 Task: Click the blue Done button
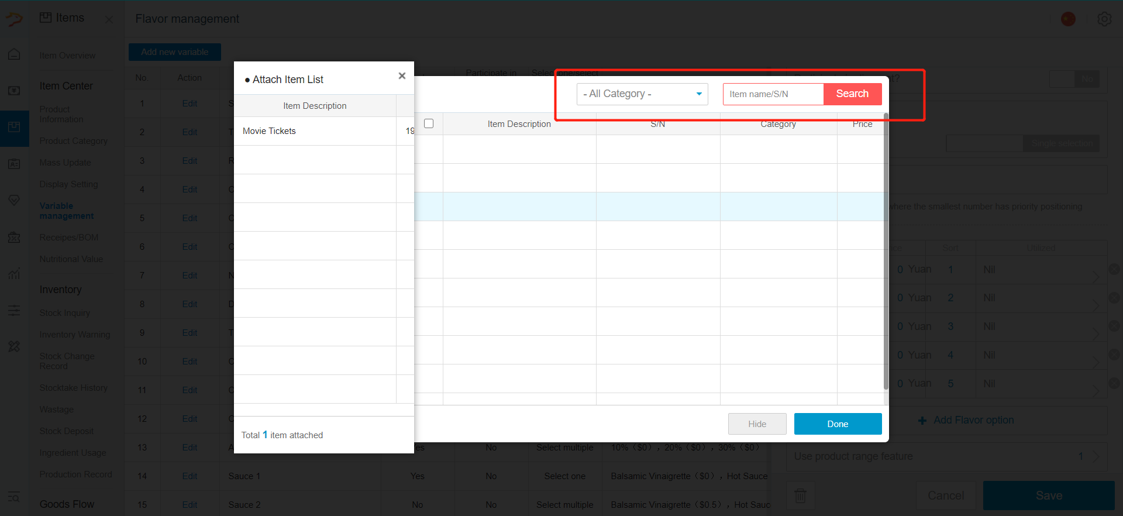click(x=838, y=424)
